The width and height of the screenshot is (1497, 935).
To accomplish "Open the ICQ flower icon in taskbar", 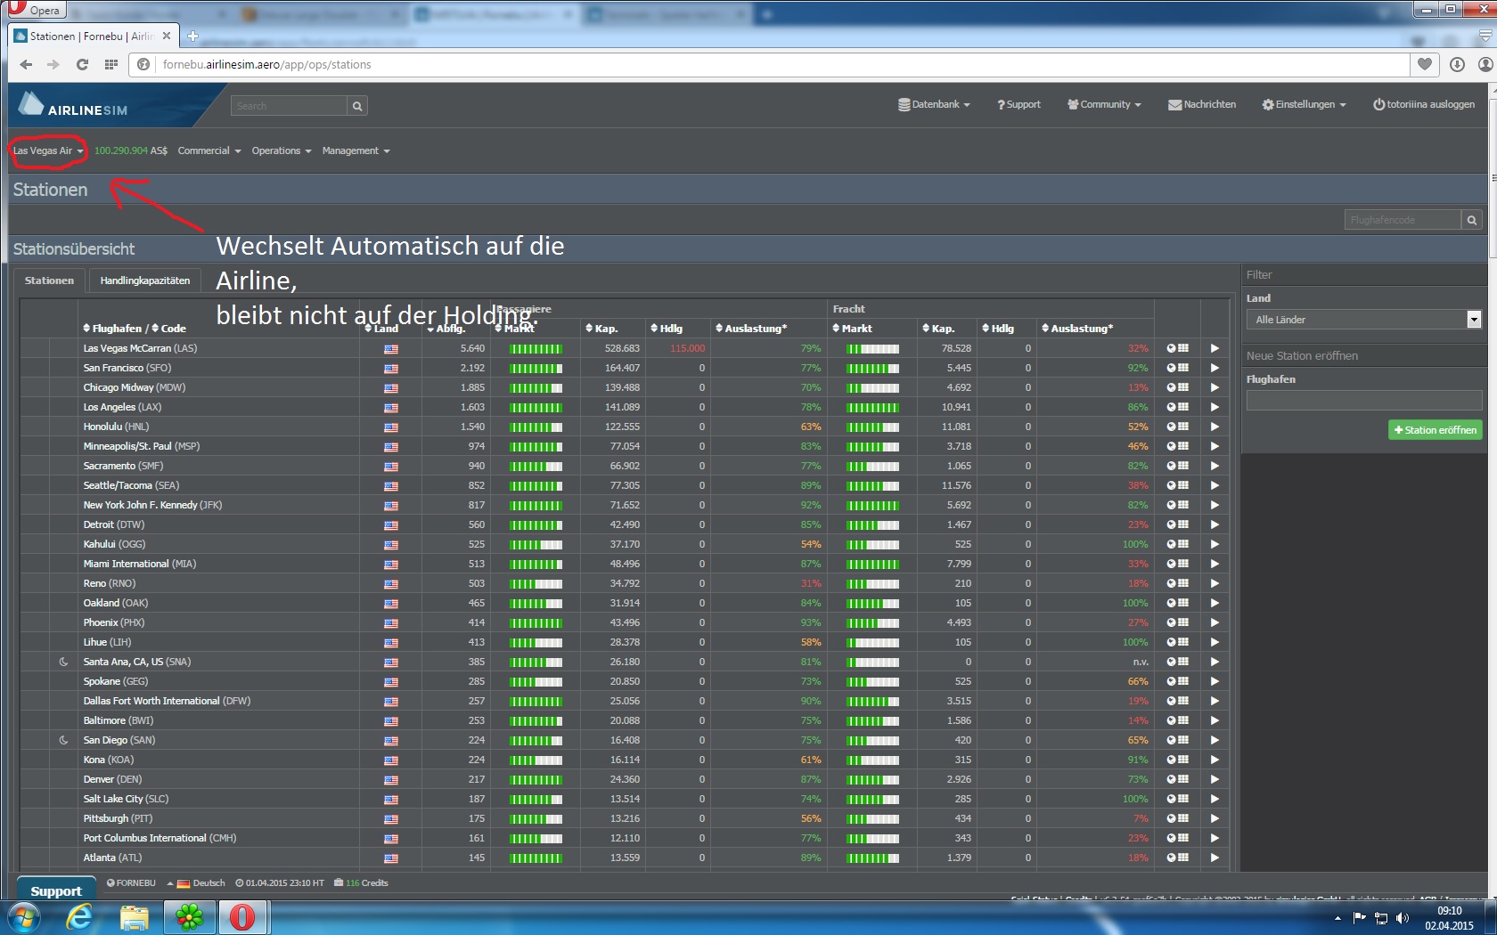I will (x=189, y=916).
